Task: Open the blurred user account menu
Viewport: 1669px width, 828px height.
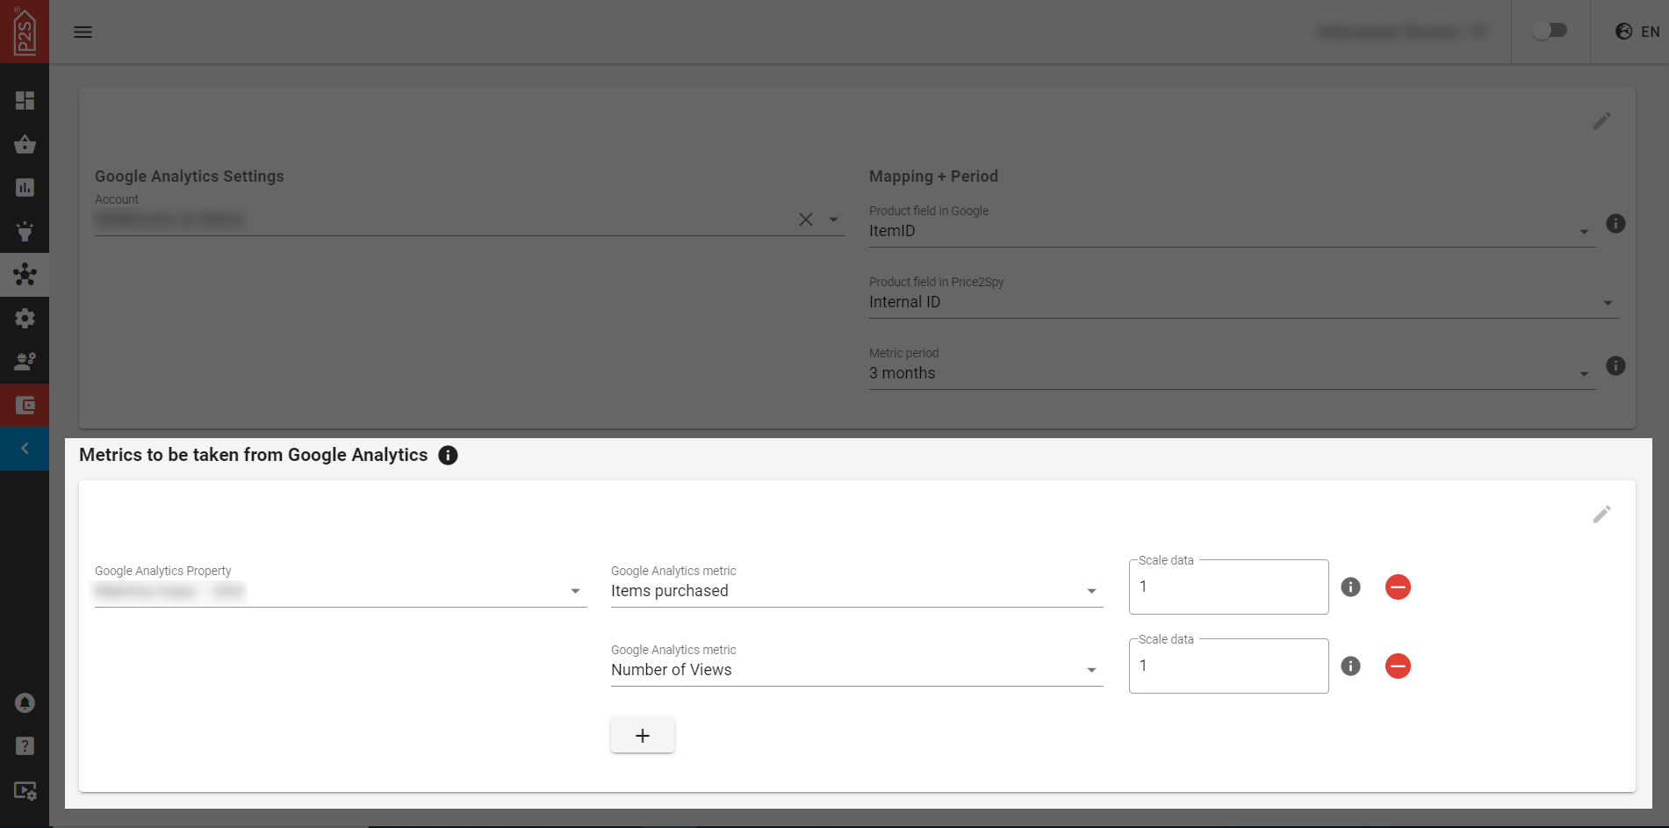Action: (x=1401, y=32)
